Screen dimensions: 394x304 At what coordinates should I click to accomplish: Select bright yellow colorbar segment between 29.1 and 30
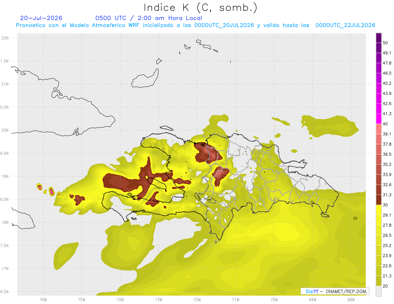(x=379, y=210)
